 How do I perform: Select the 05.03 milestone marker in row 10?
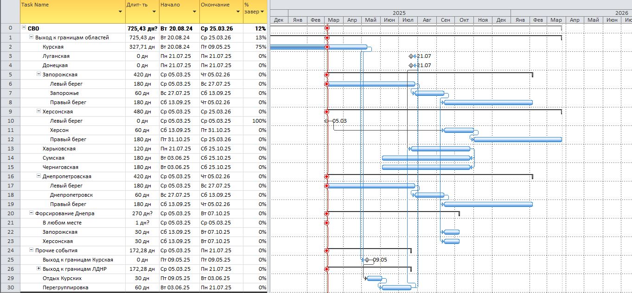click(326, 121)
